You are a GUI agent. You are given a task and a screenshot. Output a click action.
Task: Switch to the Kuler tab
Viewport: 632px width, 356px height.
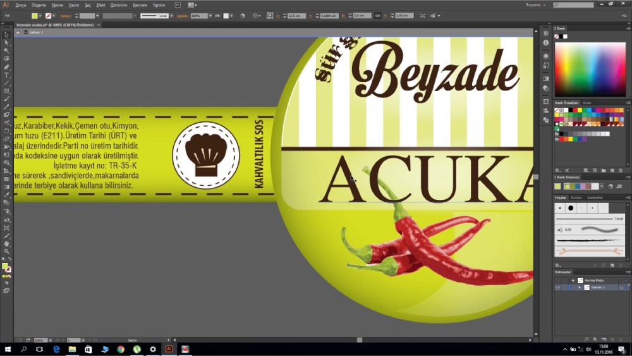[587, 103]
